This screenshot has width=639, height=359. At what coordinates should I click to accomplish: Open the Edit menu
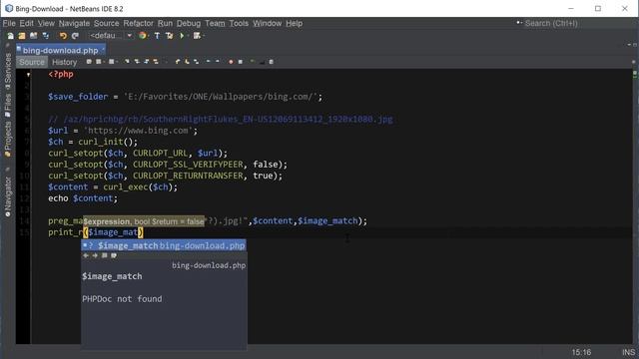pyautogui.click(x=27, y=23)
